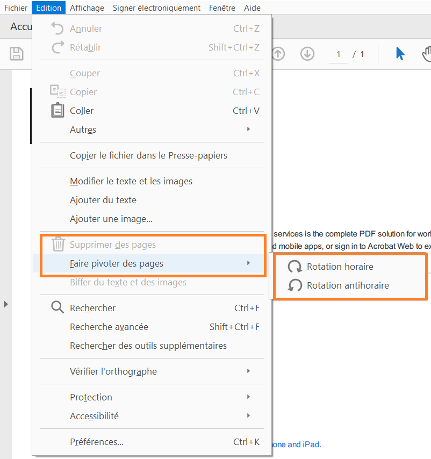Click the page number input field
This screenshot has width=431, height=459.
click(x=337, y=54)
